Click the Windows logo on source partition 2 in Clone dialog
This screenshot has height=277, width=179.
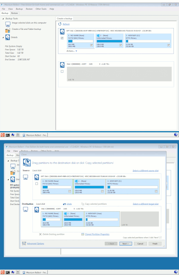(x=76, y=181)
